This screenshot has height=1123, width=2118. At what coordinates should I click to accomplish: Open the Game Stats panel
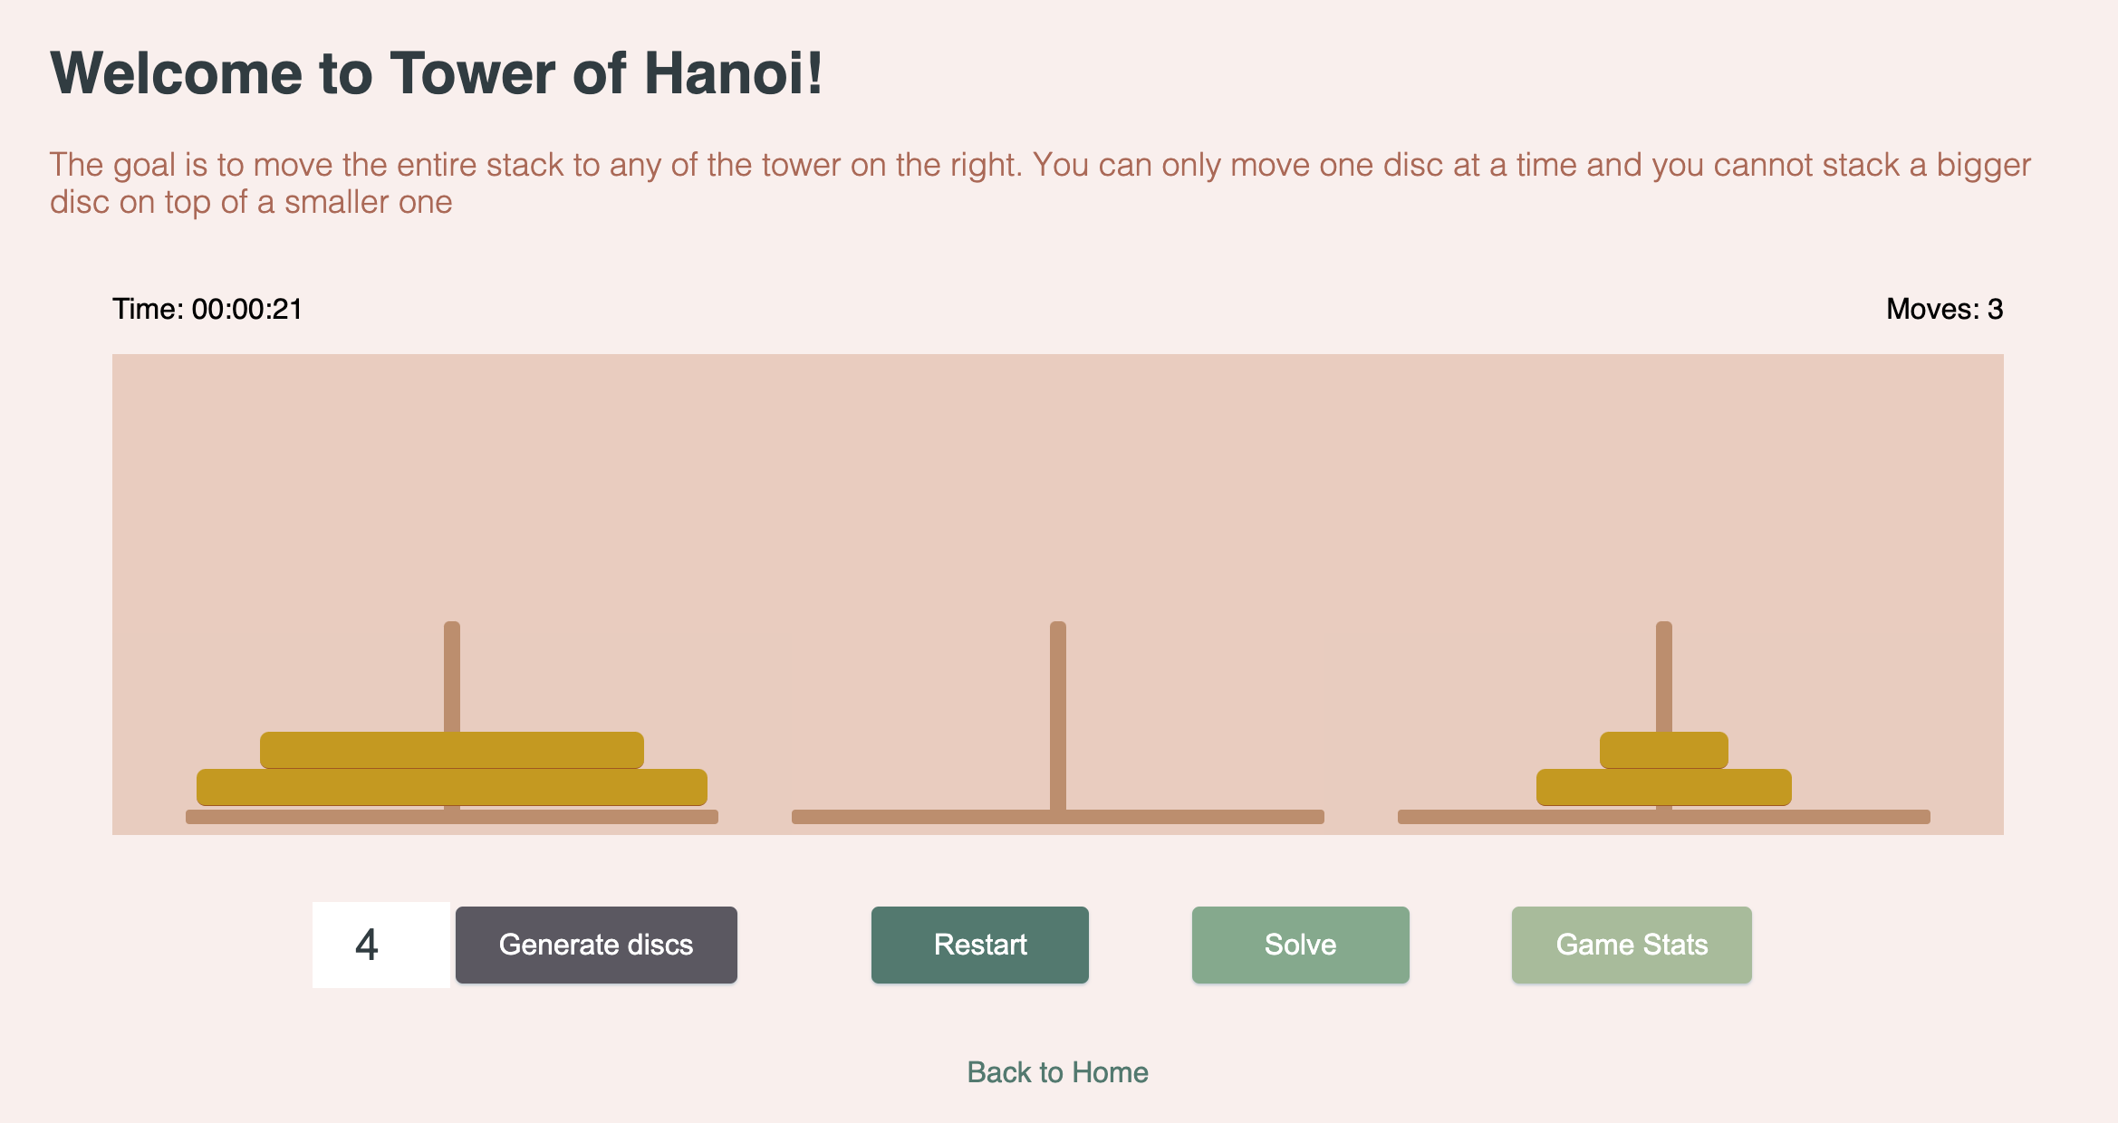(1632, 945)
